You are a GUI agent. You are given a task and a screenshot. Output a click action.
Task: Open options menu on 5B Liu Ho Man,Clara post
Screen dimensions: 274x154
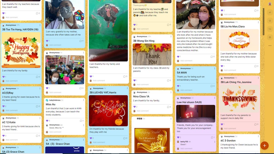258,22
